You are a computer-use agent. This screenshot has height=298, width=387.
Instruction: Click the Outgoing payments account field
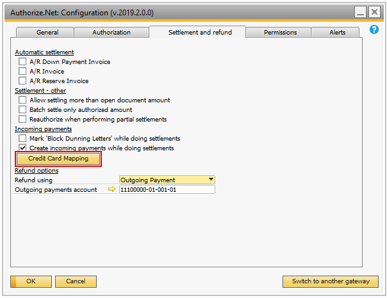click(167, 189)
